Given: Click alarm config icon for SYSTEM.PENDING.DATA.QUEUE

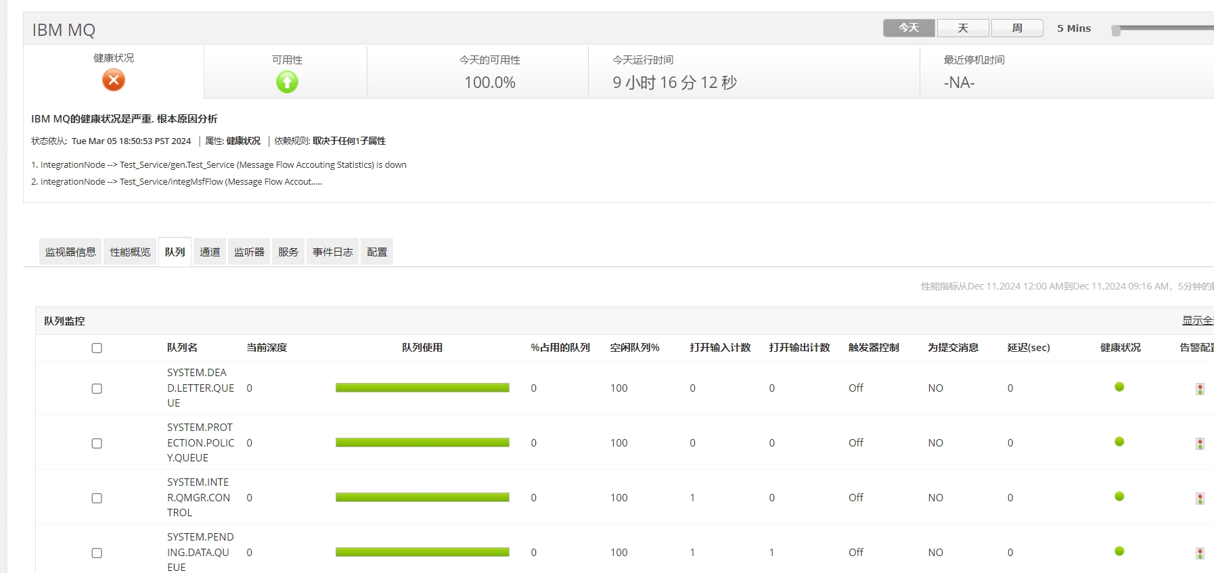Looking at the screenshot, I should coord(1200,553).
